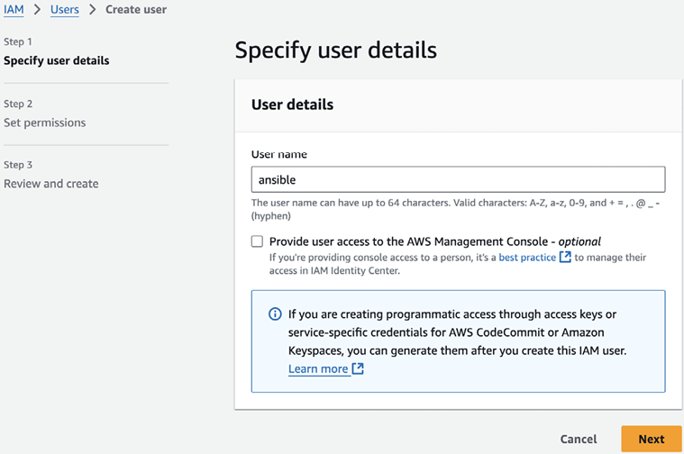Screen dimensions: 684x454
Task: Click the IAM breadcrumb link
Action: click(x=14, y=10)
